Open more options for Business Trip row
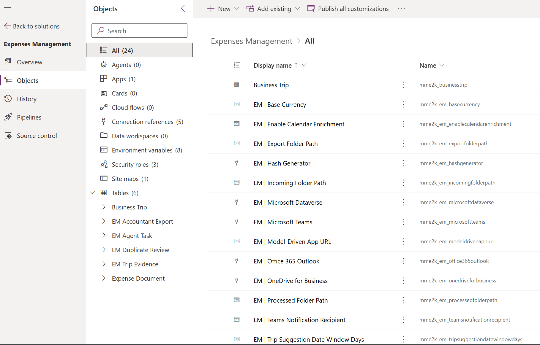Image resolution: width=540 pixels, height=345 pixels. tap(403, 85)
